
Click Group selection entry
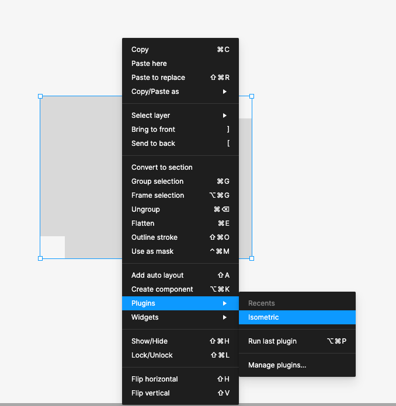pyautogui.click(x=180, y=181)
